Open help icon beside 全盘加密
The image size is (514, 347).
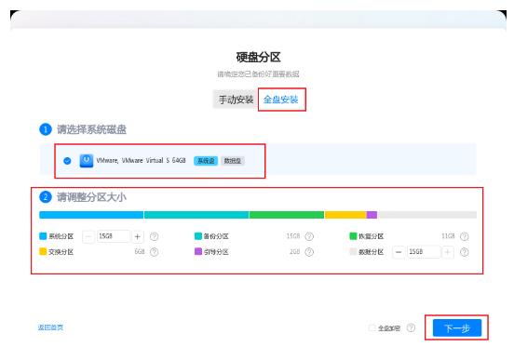coord(411,327)
